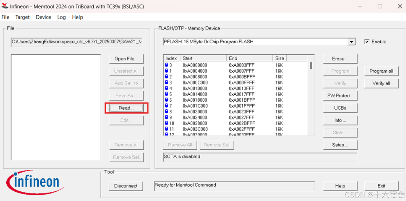406x201 pixels.
Task: Select start address 0xA0018000
Action: coord(195,100)
